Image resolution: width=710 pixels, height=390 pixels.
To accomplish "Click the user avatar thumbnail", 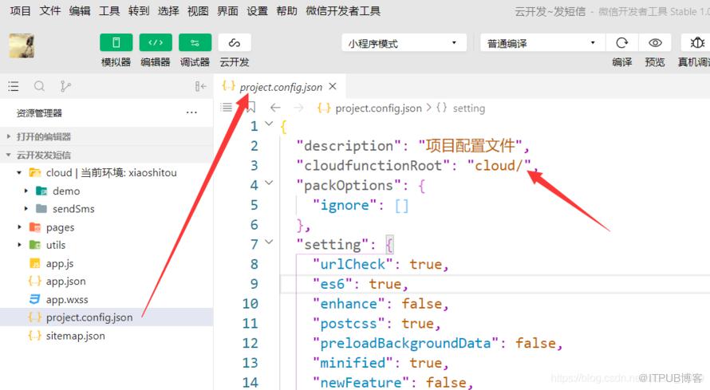I will [x=22, y=45].
